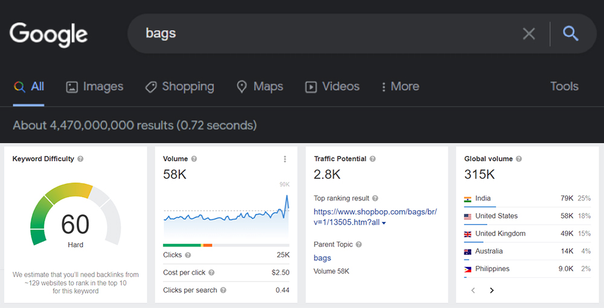Expand the More search options menu

[x=400, y=86]
